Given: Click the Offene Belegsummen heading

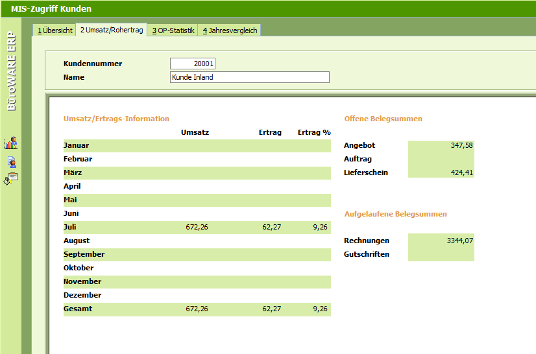Looking at the screenshot, I should (384, 119).
